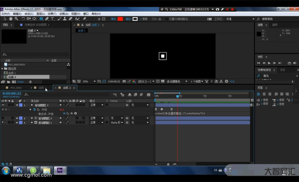Image resolution: width=299 pixels, height=182 pixels.
Task: Toggle the stopwatch for 外径 property
Action: (x=34, y=110)
